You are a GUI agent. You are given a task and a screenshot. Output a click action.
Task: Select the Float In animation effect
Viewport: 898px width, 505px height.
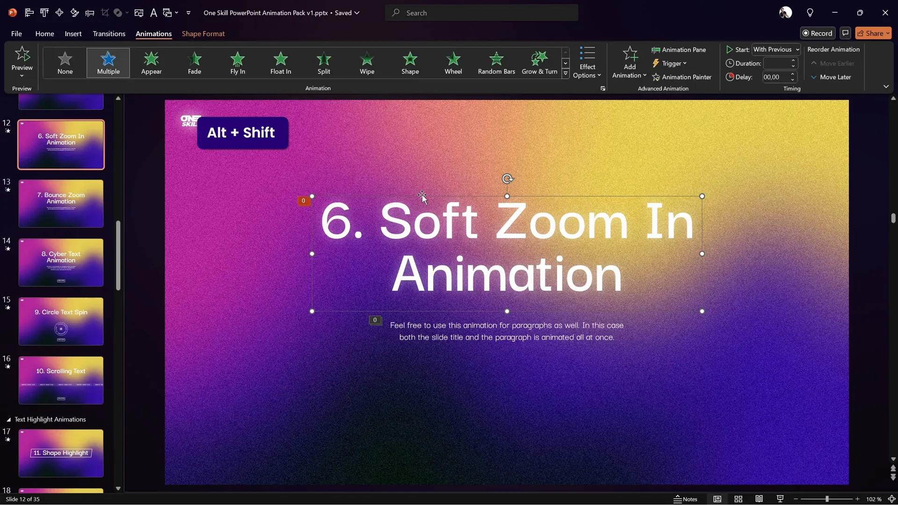point(281,63)
